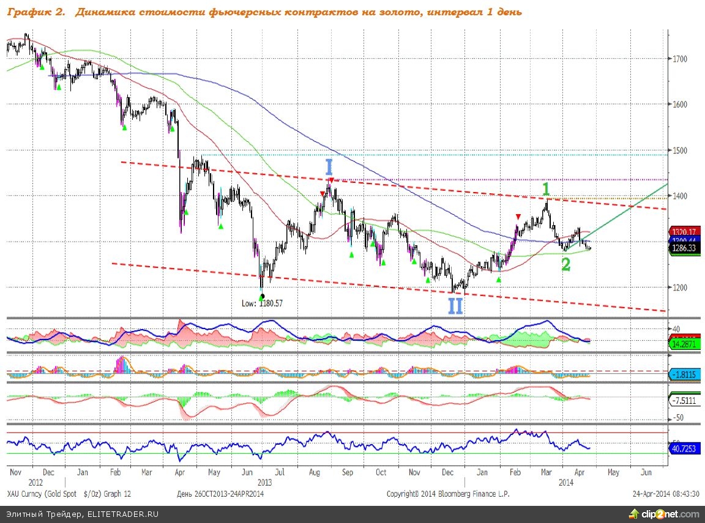Click red down-triangle marker above February 2014 candles

point(518,217)
